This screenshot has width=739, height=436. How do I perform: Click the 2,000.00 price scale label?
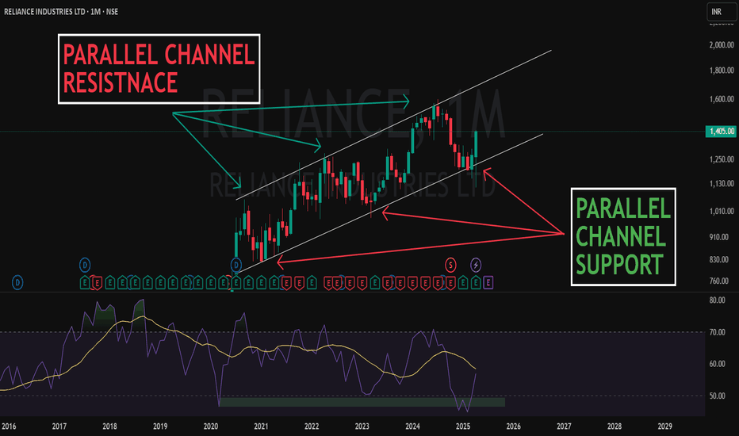(722, 44)
